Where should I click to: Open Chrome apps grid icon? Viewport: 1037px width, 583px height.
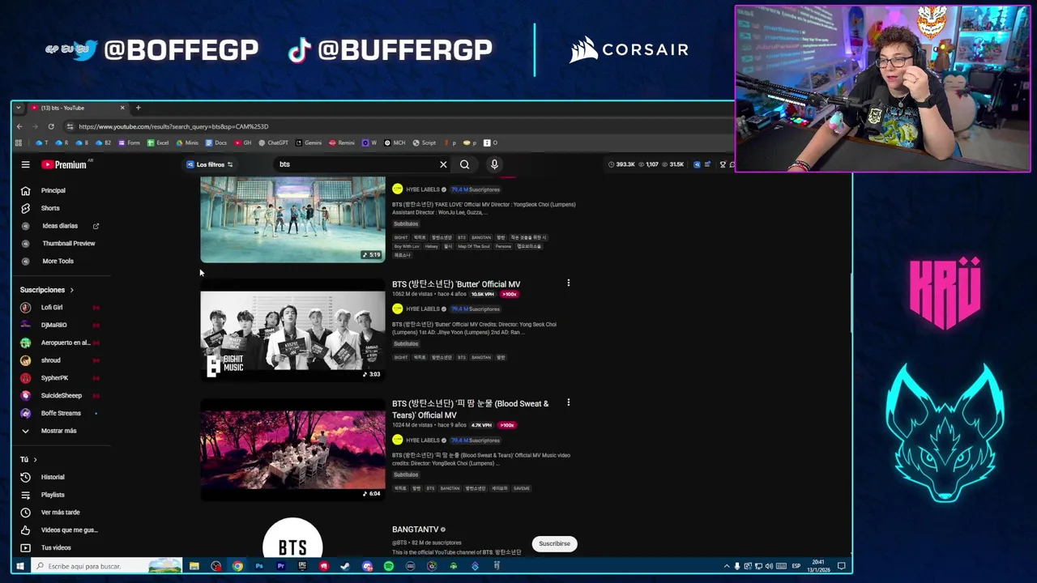(x=18, y=143)
